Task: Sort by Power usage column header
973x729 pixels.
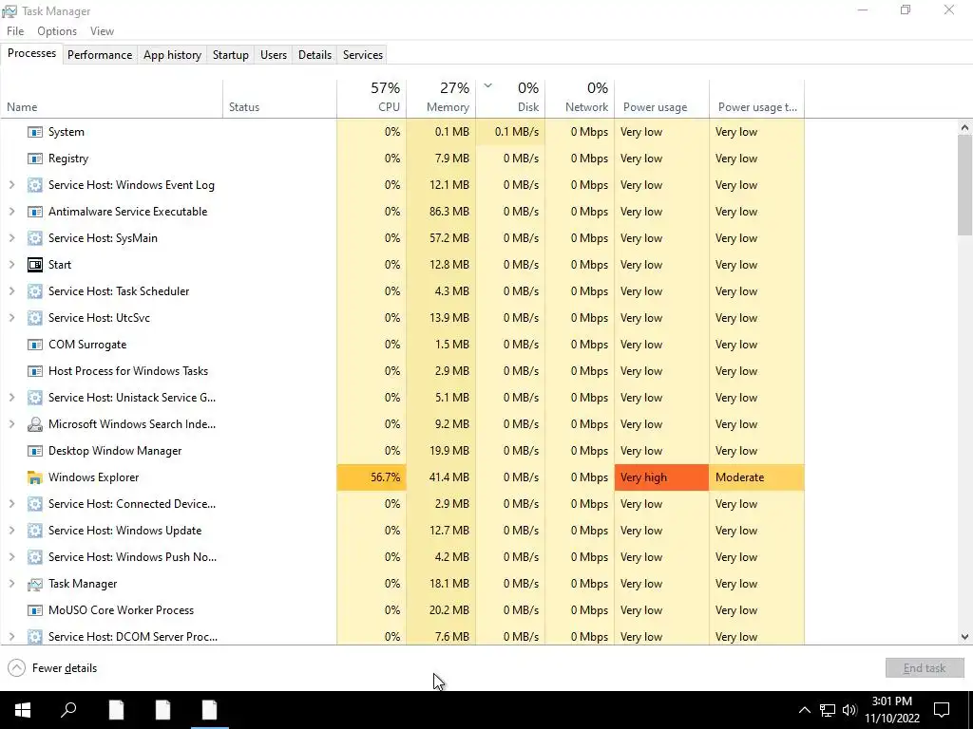Action: 662,99
